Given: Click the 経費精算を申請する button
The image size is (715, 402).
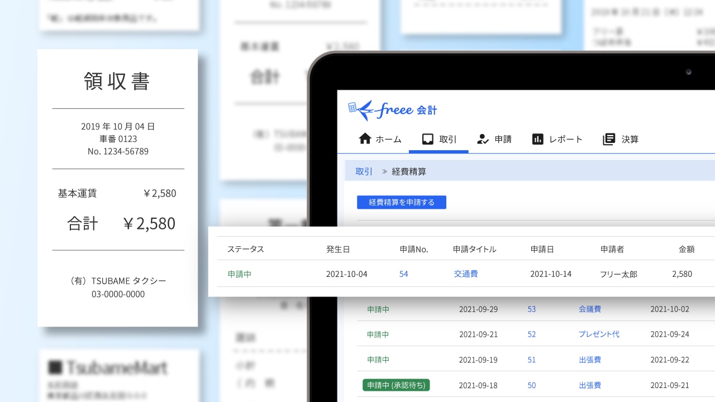Looking at the screenshot, I should [x=402, y=202].
